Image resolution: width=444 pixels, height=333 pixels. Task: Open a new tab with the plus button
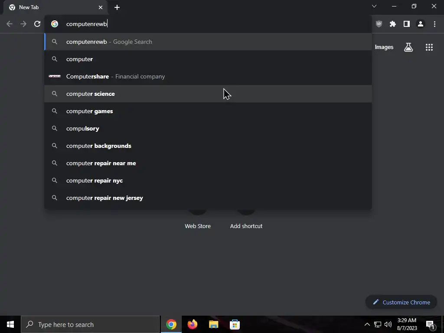[117, 7]
